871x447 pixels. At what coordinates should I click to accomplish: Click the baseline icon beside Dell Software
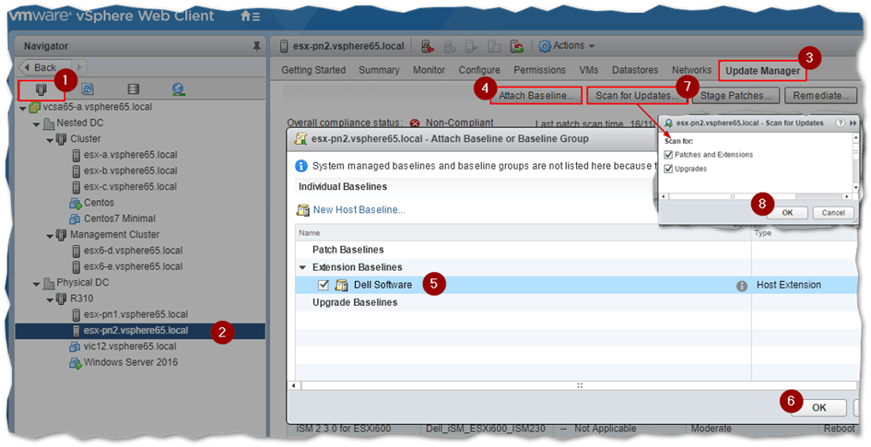click(x=341, y=286)
